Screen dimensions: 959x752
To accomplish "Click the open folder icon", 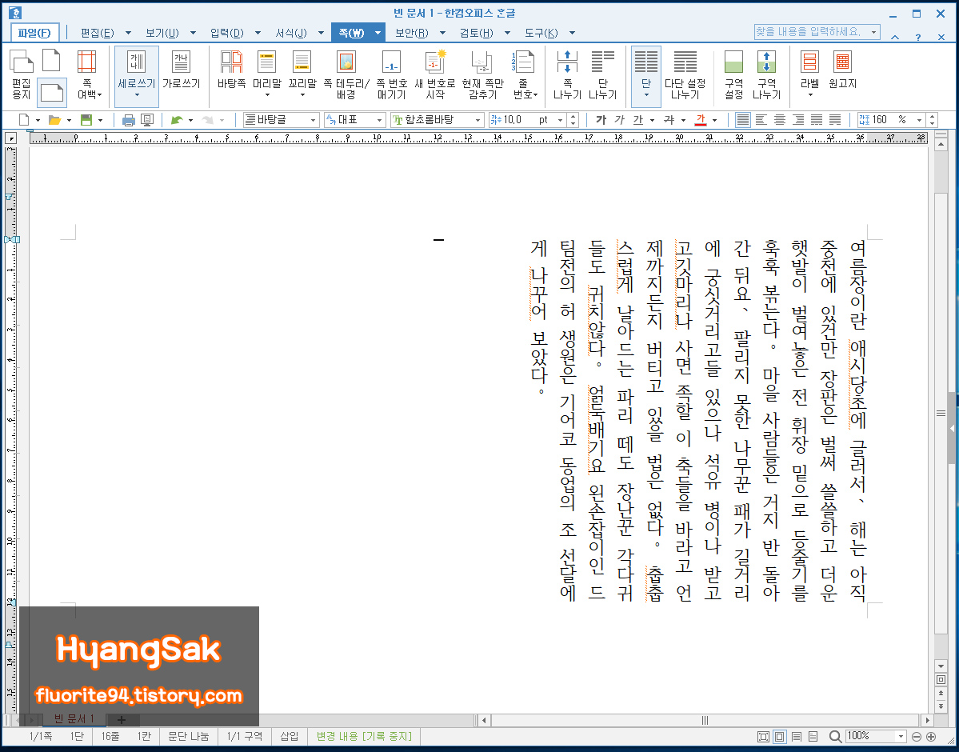I will click(55, 120).
